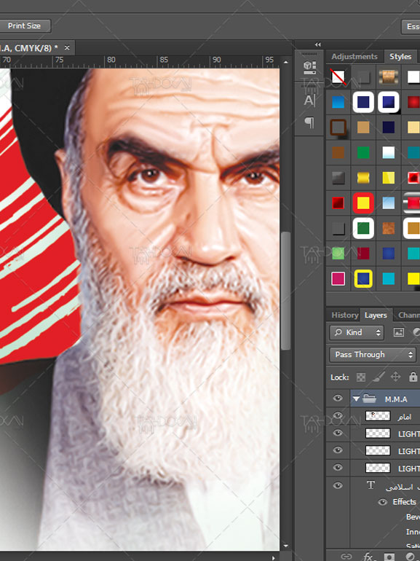The height and width of the screenshot is (561, 420).
Task: Toggle visibility of the امام layer
Action: pos(338,416)
